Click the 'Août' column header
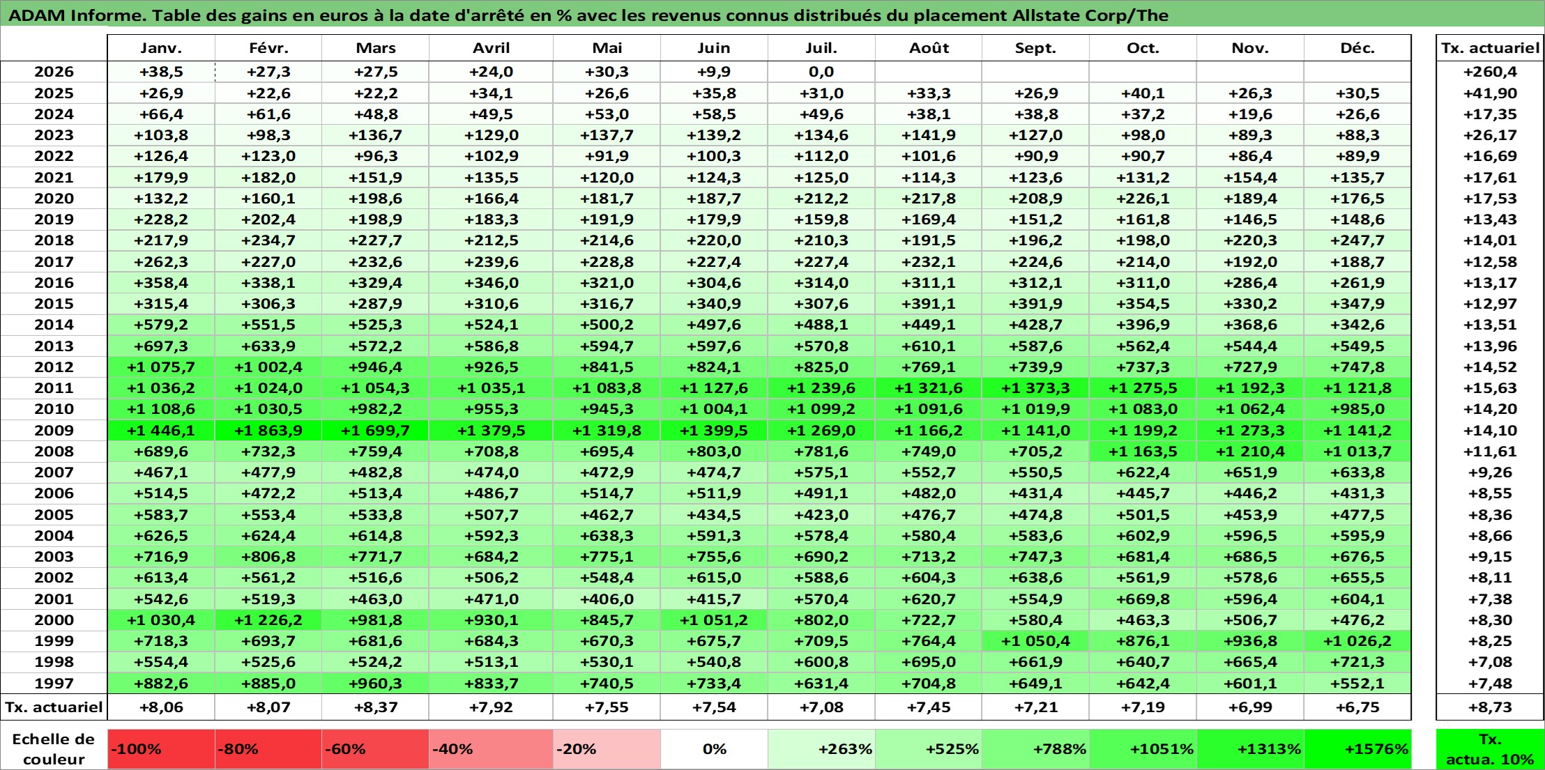The width and height of the screenshot is (1545, 770). (929, 48)
